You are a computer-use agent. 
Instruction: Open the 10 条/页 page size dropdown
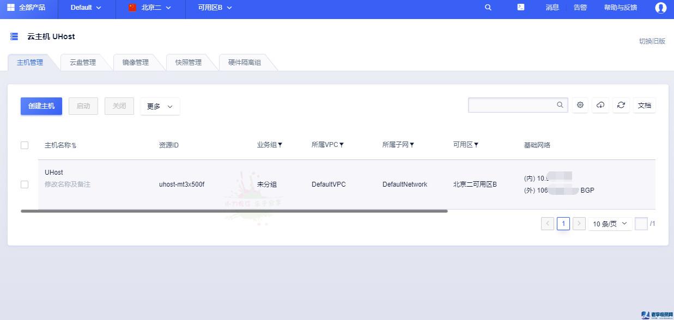point(610,224)
